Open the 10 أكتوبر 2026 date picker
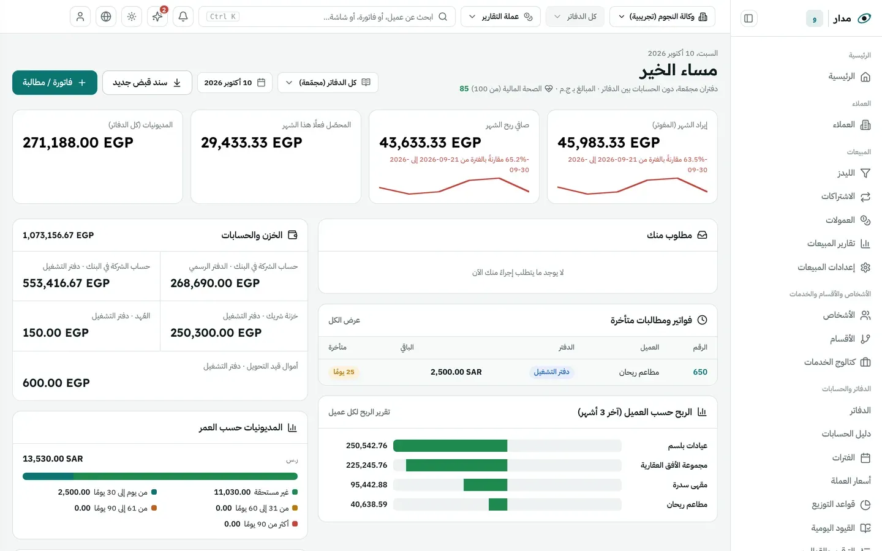 click(235, 83)
